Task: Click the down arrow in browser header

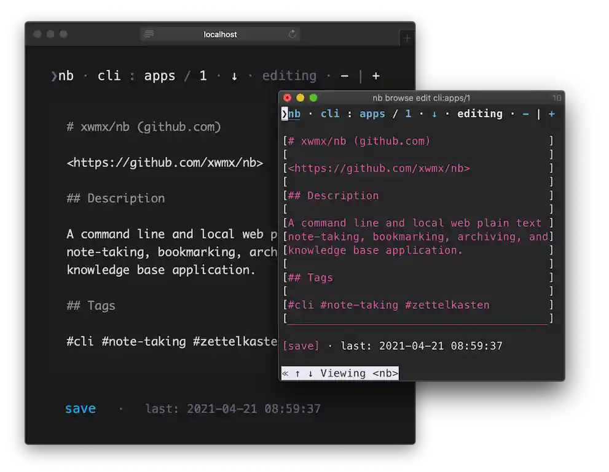Action: 234,76
